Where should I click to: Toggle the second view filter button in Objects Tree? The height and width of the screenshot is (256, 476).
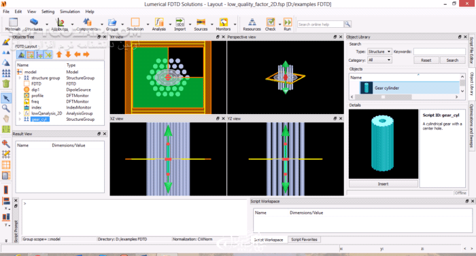pyautogui.click(x=31, y=54)
